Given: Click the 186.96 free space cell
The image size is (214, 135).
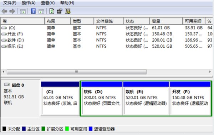Looking at the screenshot, I should (194, 40).
